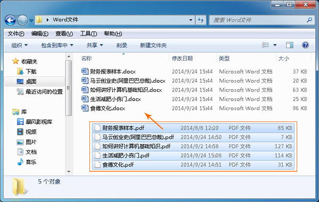Click the 96 KB size value
This screenshot has width=319, height=202.
coord(300,108)
